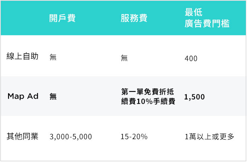Click bold 無 in Map Ad row
This screenshot has height=162, width=247.
(53, 96)
